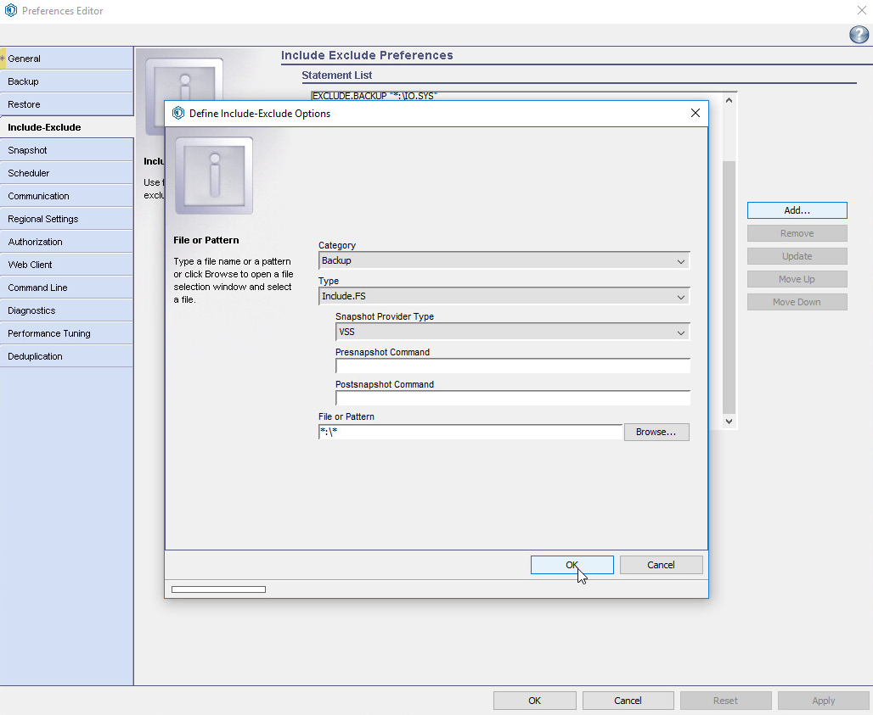The image size is (873, 715).
Task: Click the Add... statement button
Action: click(x=797, y=210)
